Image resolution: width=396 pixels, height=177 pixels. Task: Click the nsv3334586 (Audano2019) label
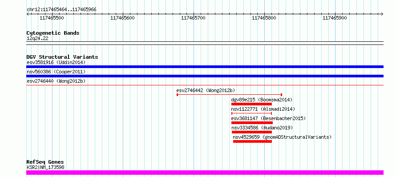point(262,128)
